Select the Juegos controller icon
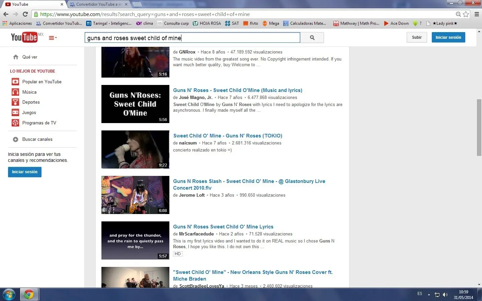The height and width of the screenshot is (301, 482). (x=15, y=113)
